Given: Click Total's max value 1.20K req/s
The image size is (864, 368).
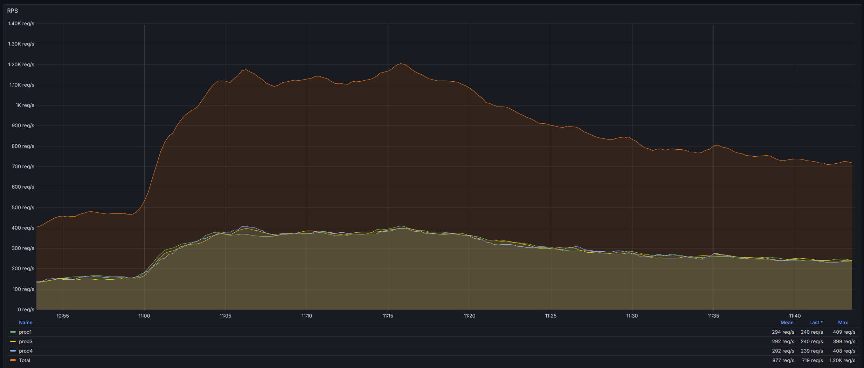Looking at the screenshot, I should pyautogui.click(x=842, y=360).
